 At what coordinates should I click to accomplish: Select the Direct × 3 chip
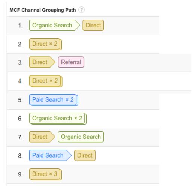45,174
